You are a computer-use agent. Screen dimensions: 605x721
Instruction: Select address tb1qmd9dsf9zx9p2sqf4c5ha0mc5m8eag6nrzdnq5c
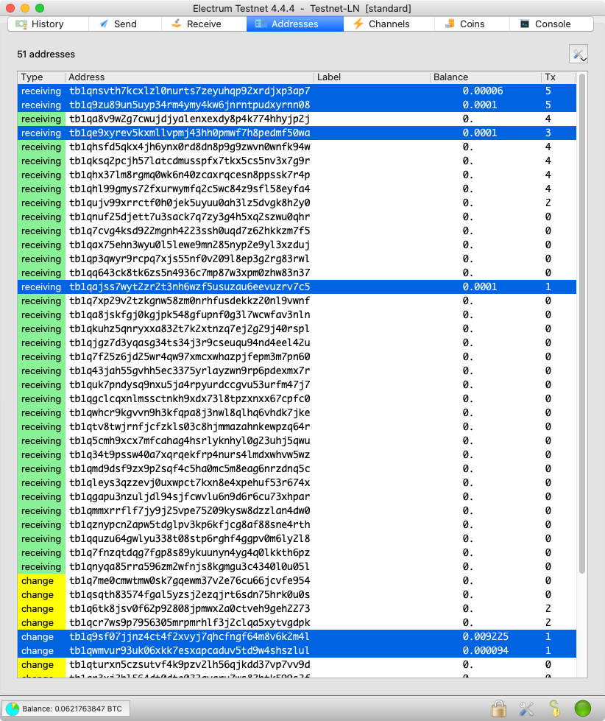pyautogui.click(x=297, y=468)
